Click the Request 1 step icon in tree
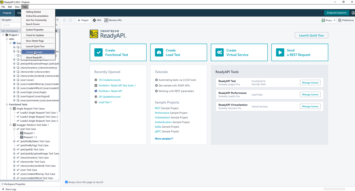The width and height of the screenshot is (355, 191). click(21, 133)
